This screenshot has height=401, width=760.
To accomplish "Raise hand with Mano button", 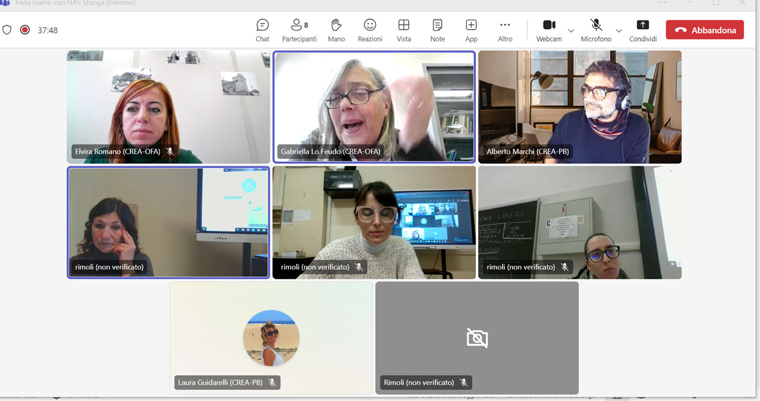I will coord(336,30).
